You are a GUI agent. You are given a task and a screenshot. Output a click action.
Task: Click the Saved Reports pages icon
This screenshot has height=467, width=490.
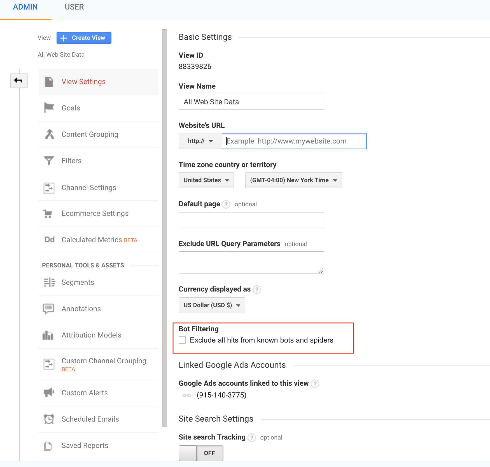[48, 446]
